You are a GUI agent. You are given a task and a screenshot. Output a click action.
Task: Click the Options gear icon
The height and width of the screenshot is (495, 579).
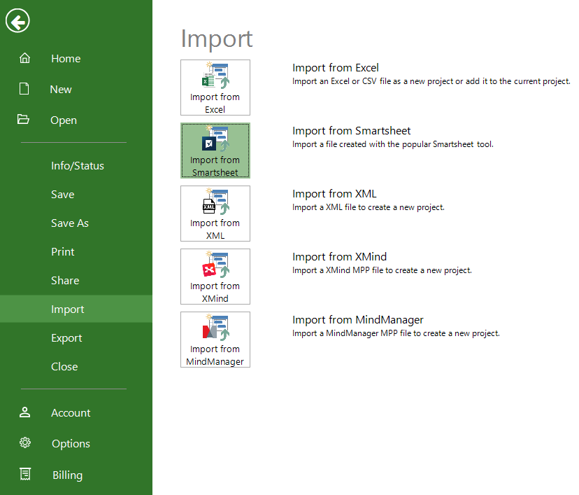(25, 442)
